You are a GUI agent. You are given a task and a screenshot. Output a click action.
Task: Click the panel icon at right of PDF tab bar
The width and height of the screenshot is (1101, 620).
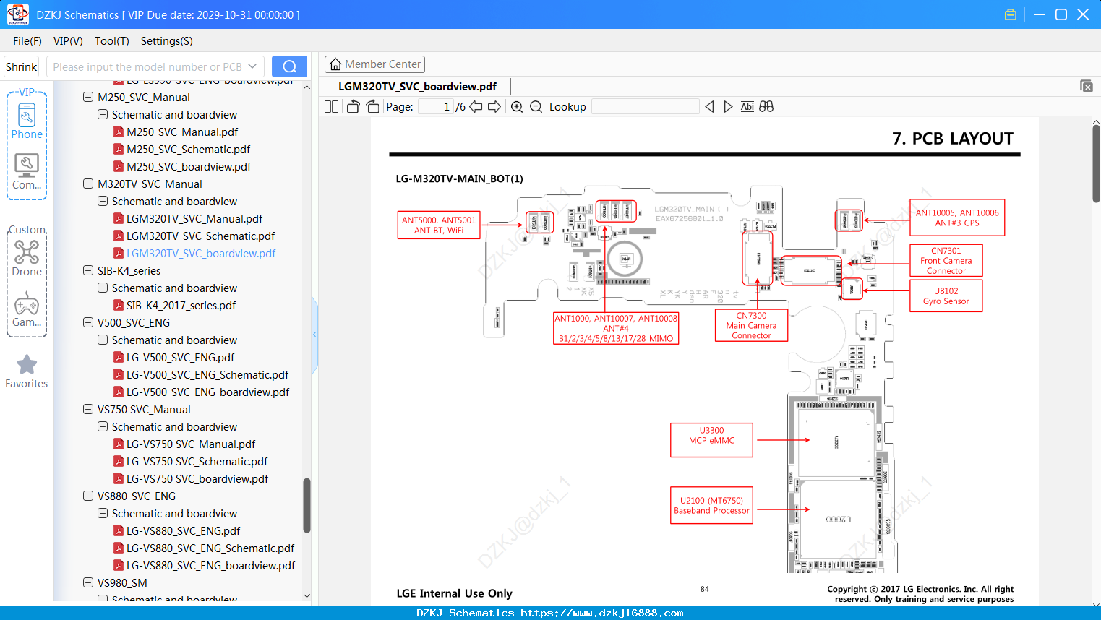tap(1087, 86)
